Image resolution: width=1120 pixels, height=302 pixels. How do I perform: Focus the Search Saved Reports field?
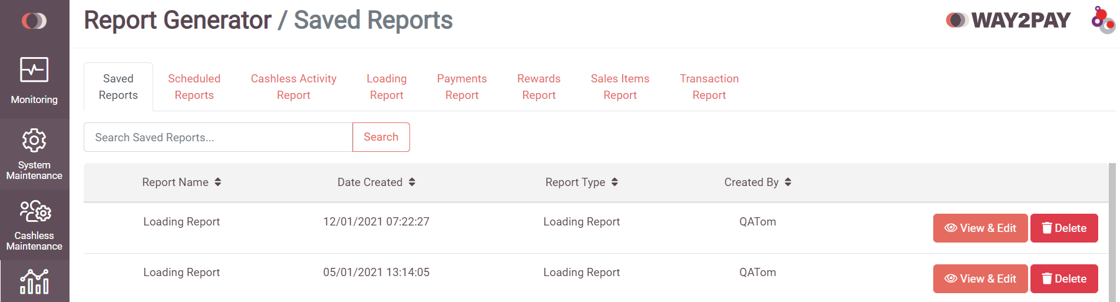pyautogui.click(x=218, y=137)
